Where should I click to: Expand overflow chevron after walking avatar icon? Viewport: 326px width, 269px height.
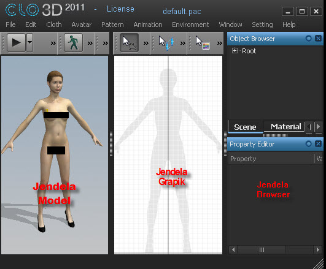(x=90, y=43)
